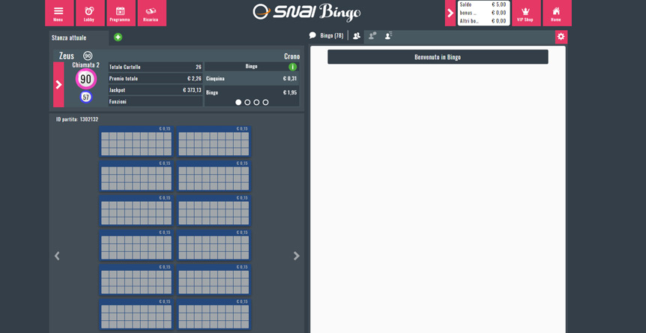Expand the balance panel arrow

click(x=450, y=13)
